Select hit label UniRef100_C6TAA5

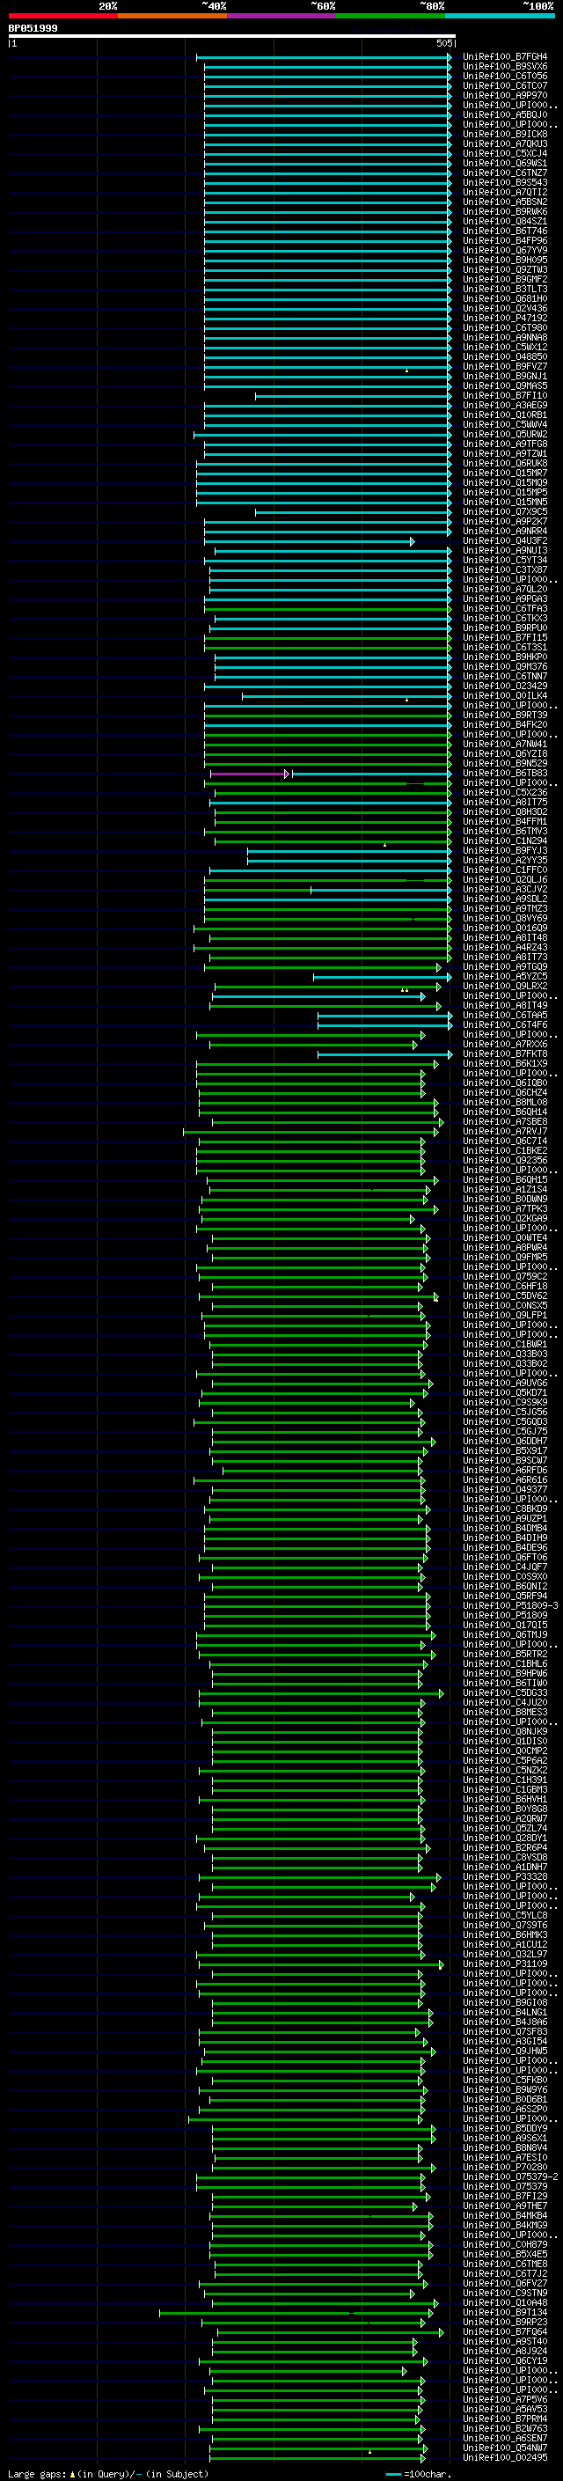pos(505,1015)
